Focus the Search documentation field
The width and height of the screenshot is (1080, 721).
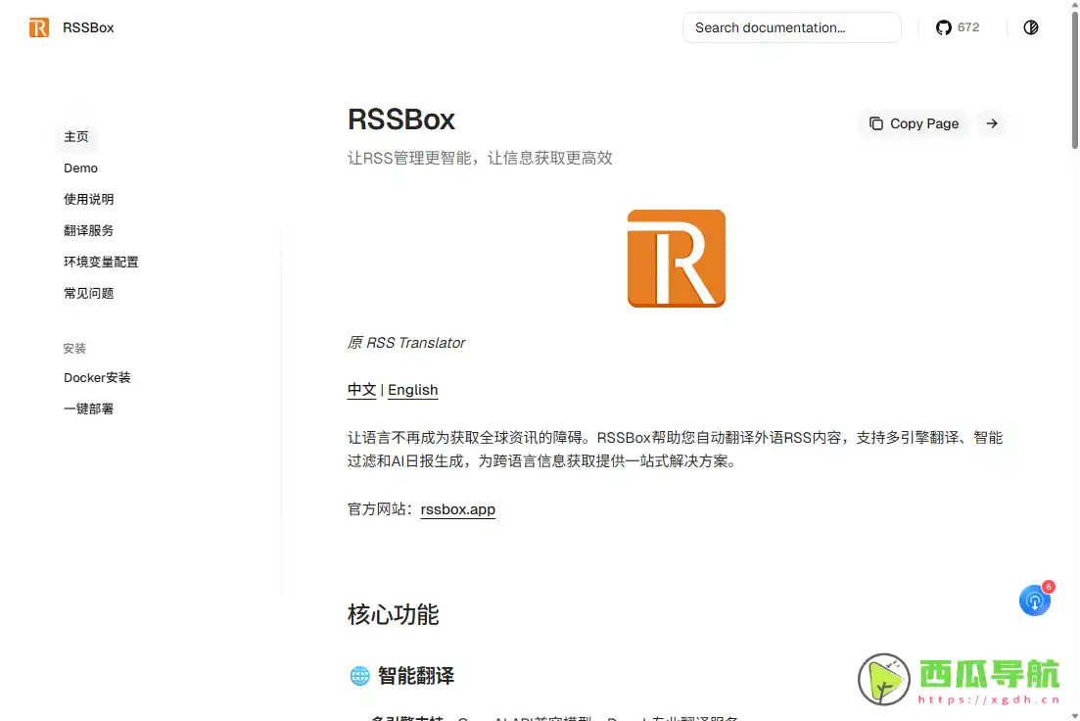tap(791, 27)
